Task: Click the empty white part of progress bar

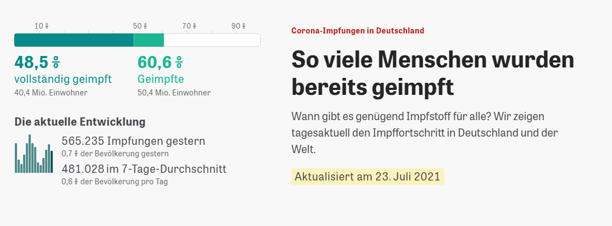Action: [x=212, y=40]
